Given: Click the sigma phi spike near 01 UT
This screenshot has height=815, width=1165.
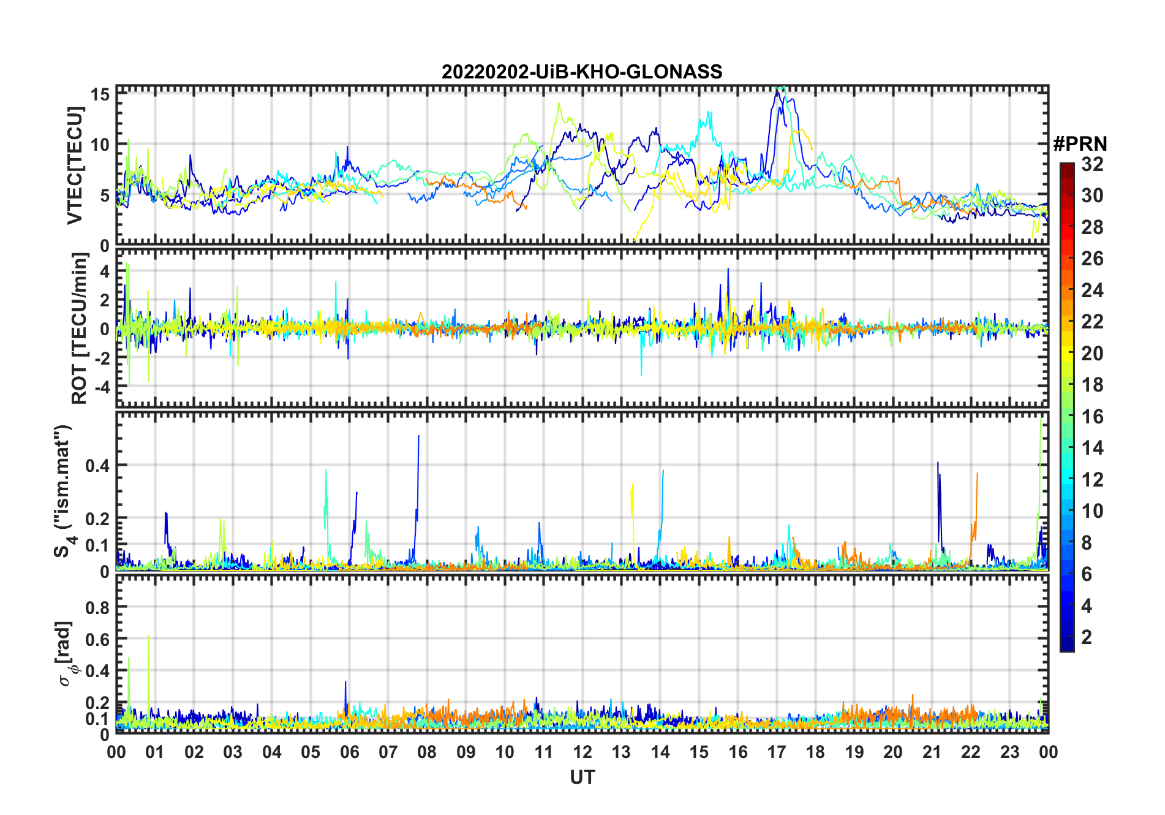Looking at the screenshot, I should [148, 637].
